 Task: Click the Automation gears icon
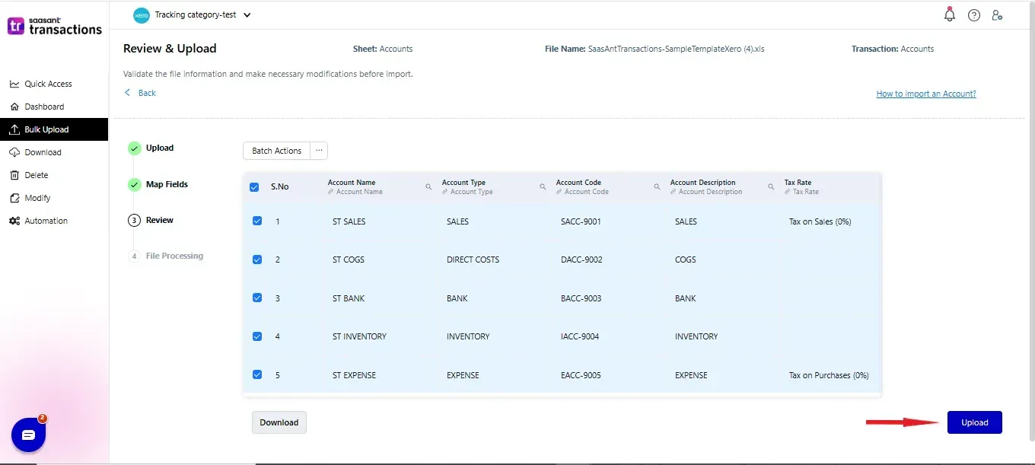pyautogui.click(x=14, y=221)
